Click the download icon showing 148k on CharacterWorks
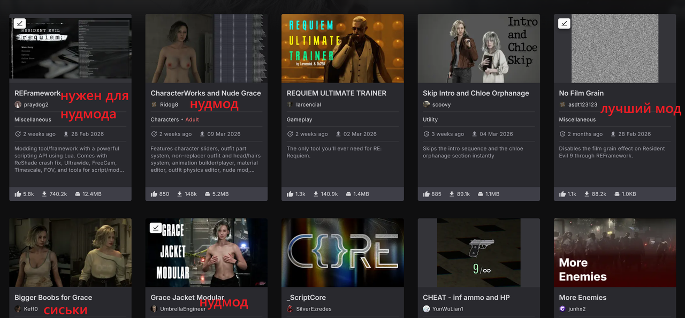This screenshot has width=685, height=318. pyautogui.click(x=180, y=194)
